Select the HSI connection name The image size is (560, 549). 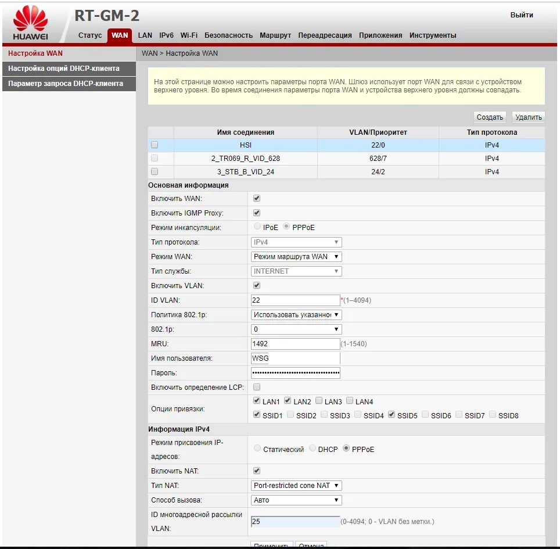246,145
